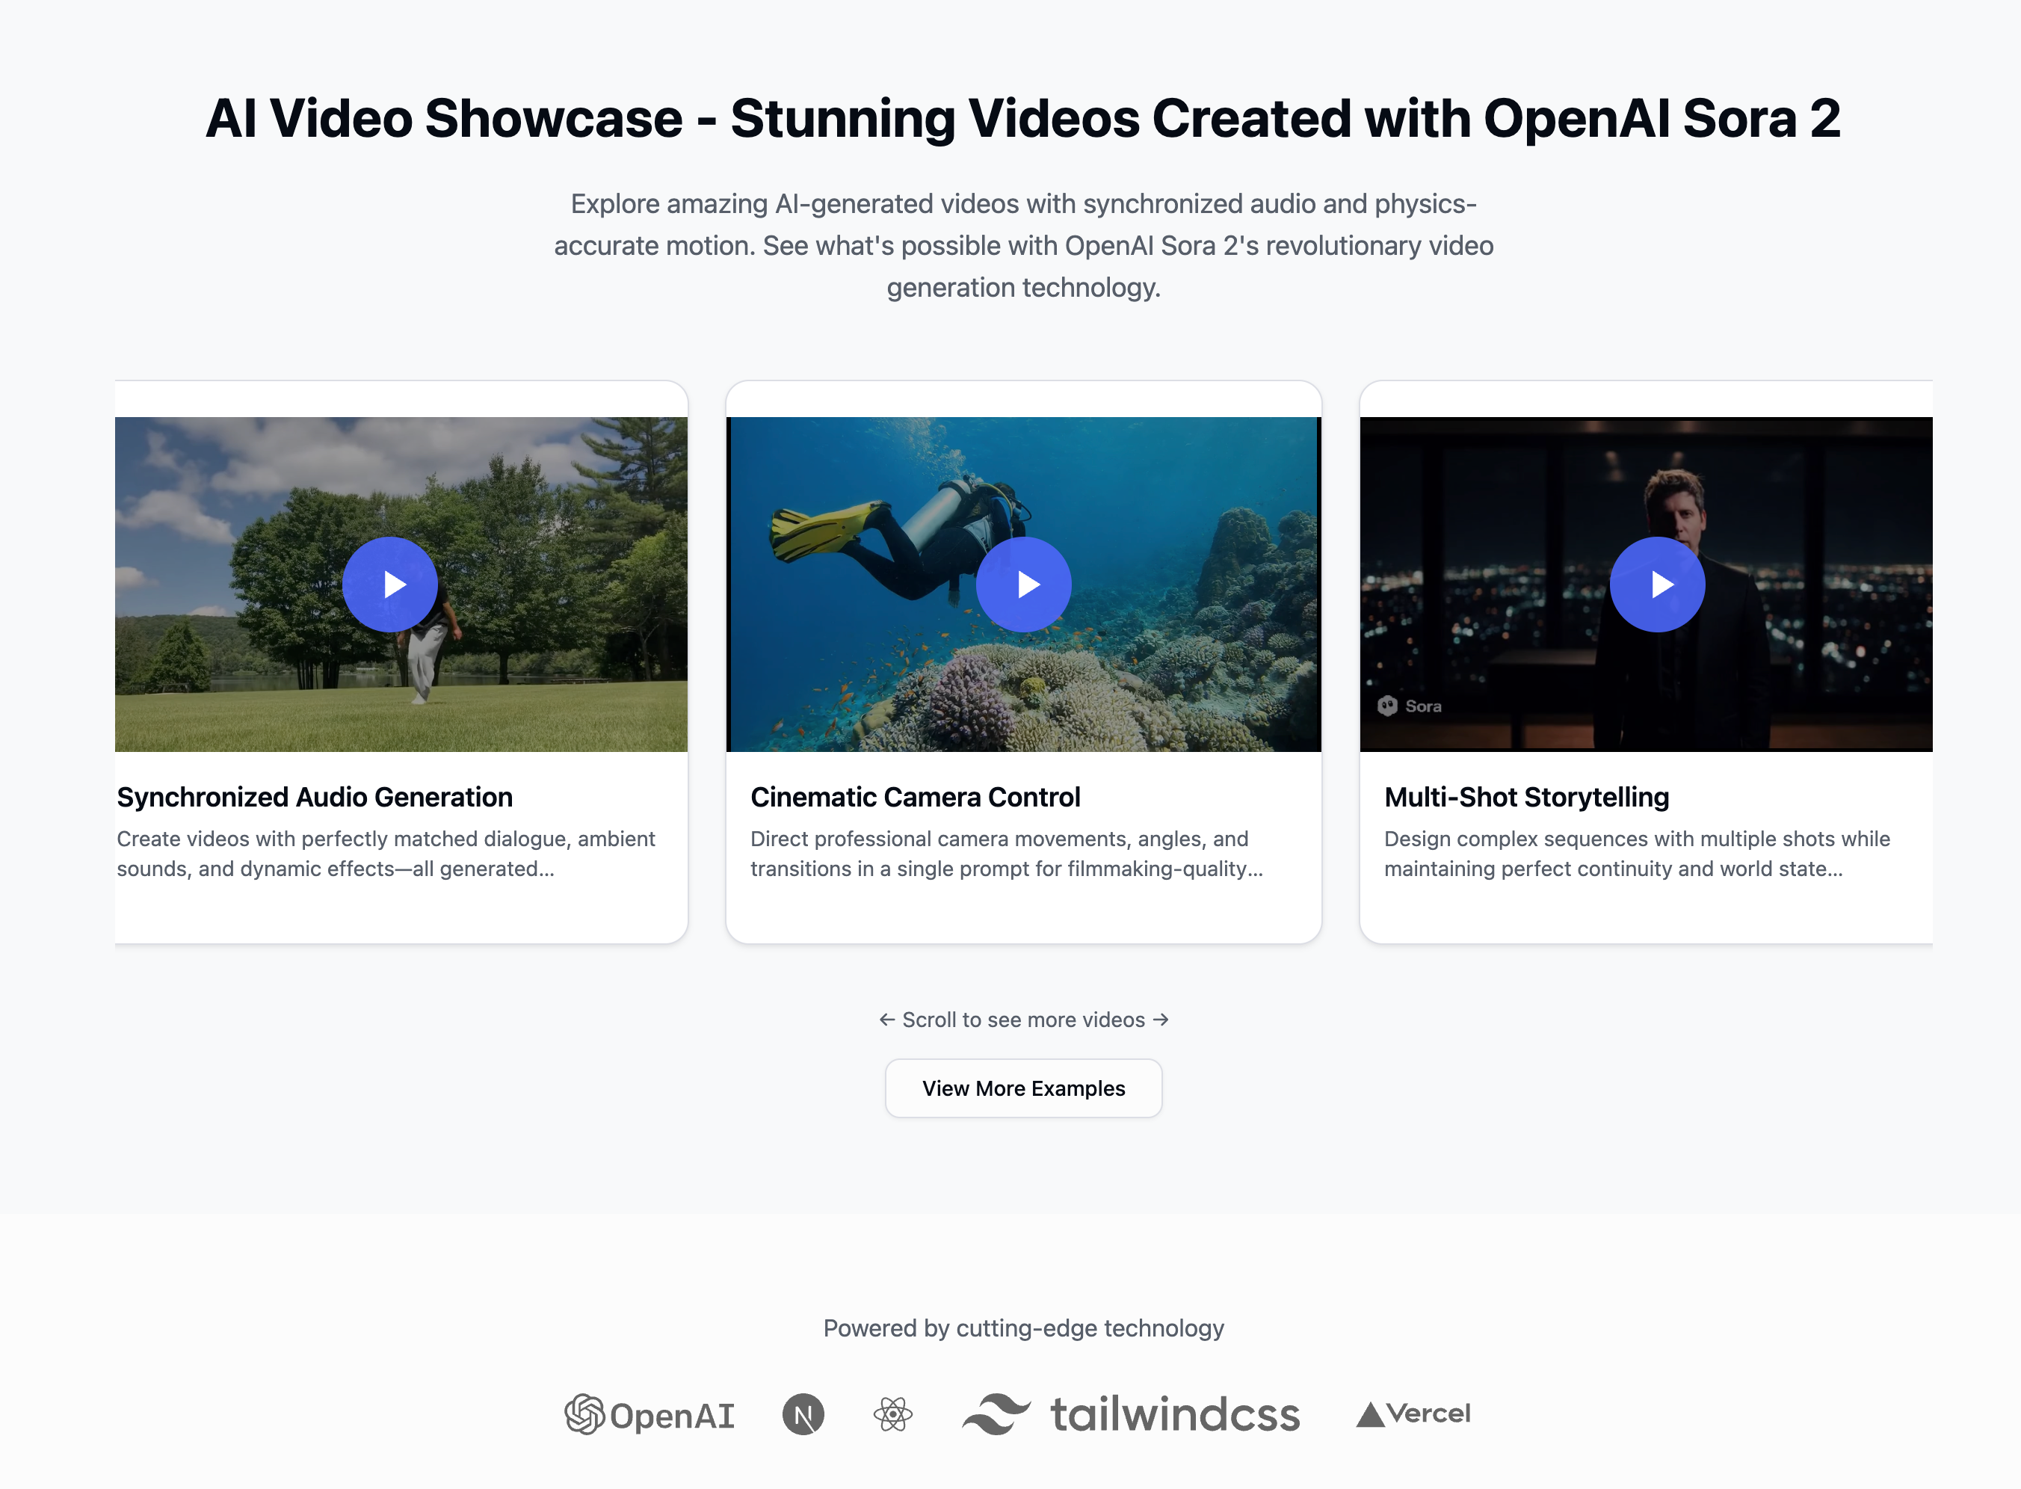Screen dimensions: 2021x1489
Task: Click the Next.js N logo
Action: coord(803,1414)
